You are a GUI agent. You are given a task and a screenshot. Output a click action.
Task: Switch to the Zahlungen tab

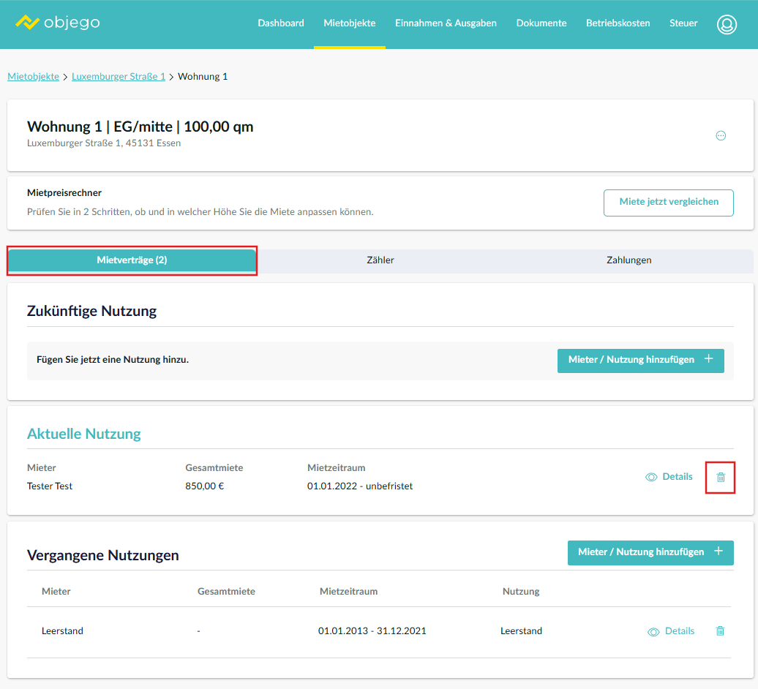tap(628, 260)
